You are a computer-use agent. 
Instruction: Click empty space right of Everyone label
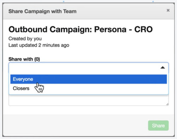click(100, 79)
